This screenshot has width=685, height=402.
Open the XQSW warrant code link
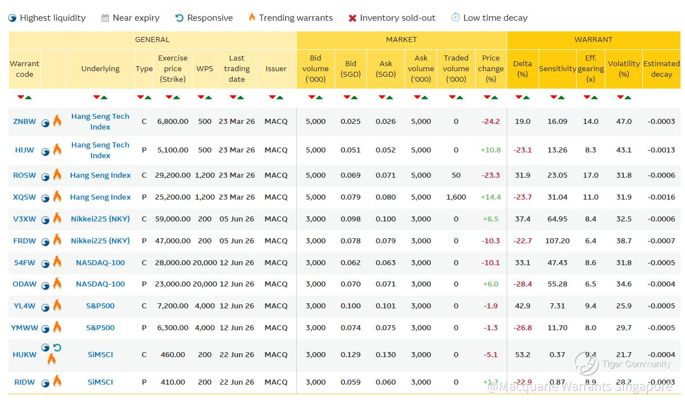[x=24, y=197]
